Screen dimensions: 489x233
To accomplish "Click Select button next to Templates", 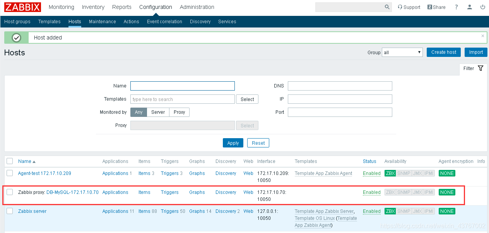I will (247, 99).
